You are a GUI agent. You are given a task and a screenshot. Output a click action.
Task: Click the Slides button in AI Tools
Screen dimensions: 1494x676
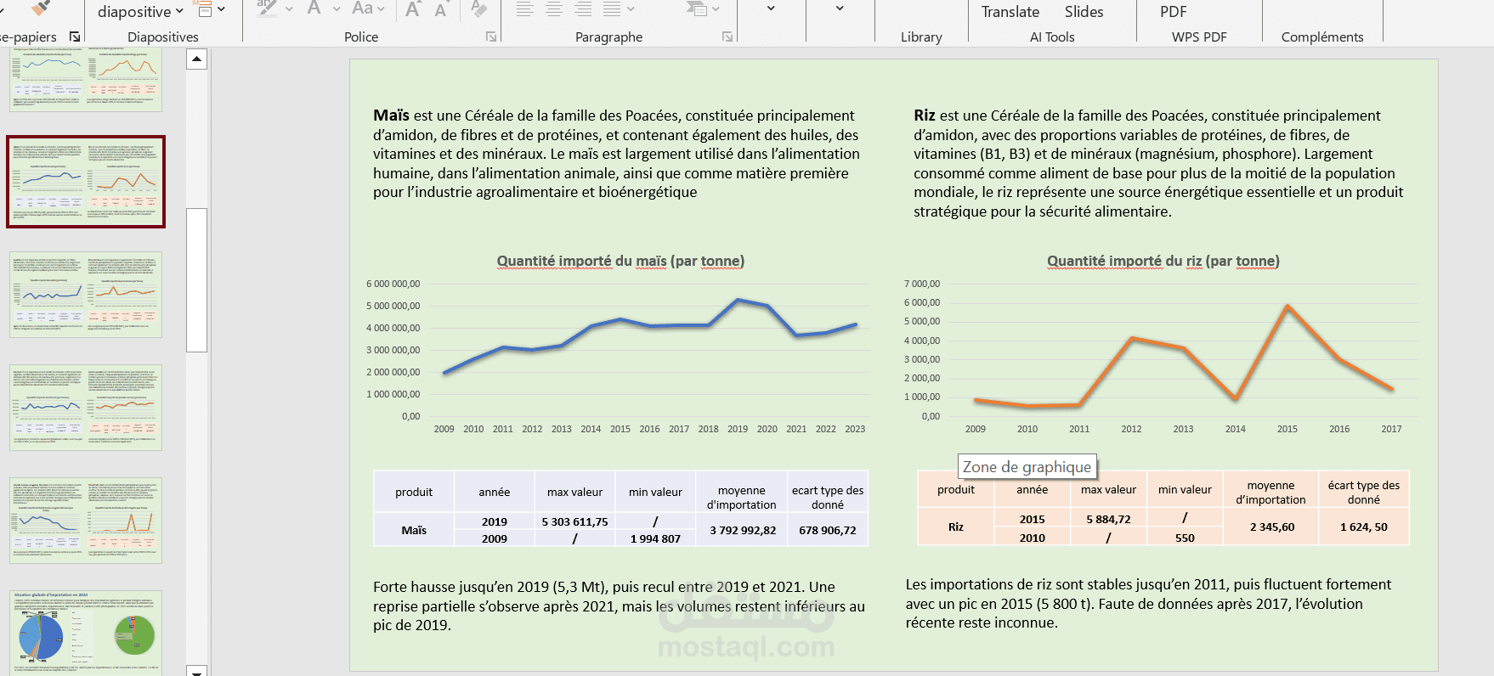[x=1084, y=12]
